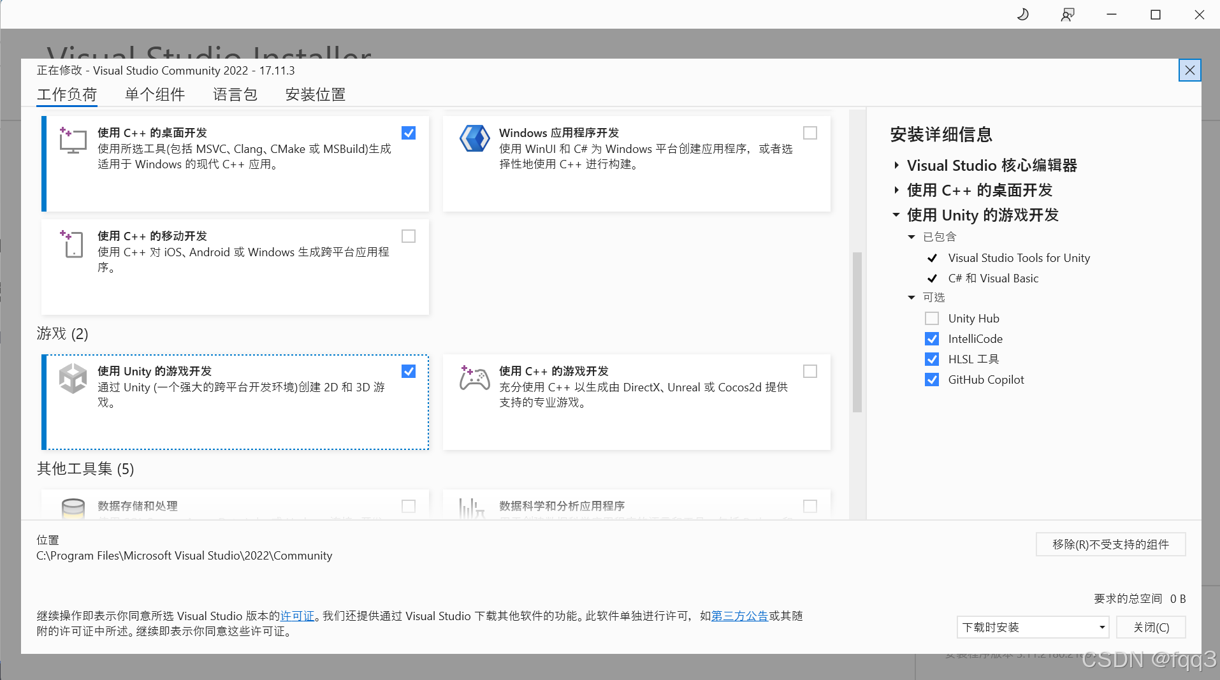Collapse 使用 Unity 的游戏开发 details node
The image size is (1220, 680).
[896, 215]
